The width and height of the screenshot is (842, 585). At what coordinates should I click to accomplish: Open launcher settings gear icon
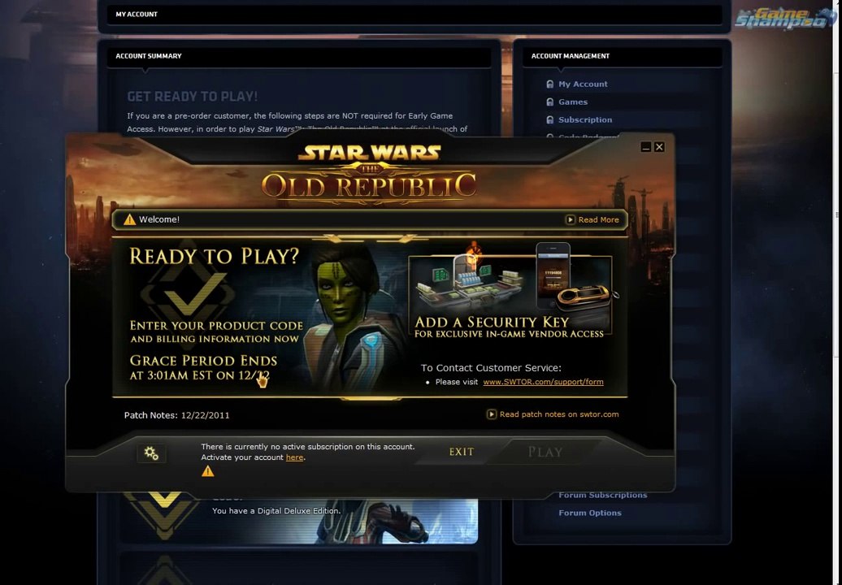151,453
